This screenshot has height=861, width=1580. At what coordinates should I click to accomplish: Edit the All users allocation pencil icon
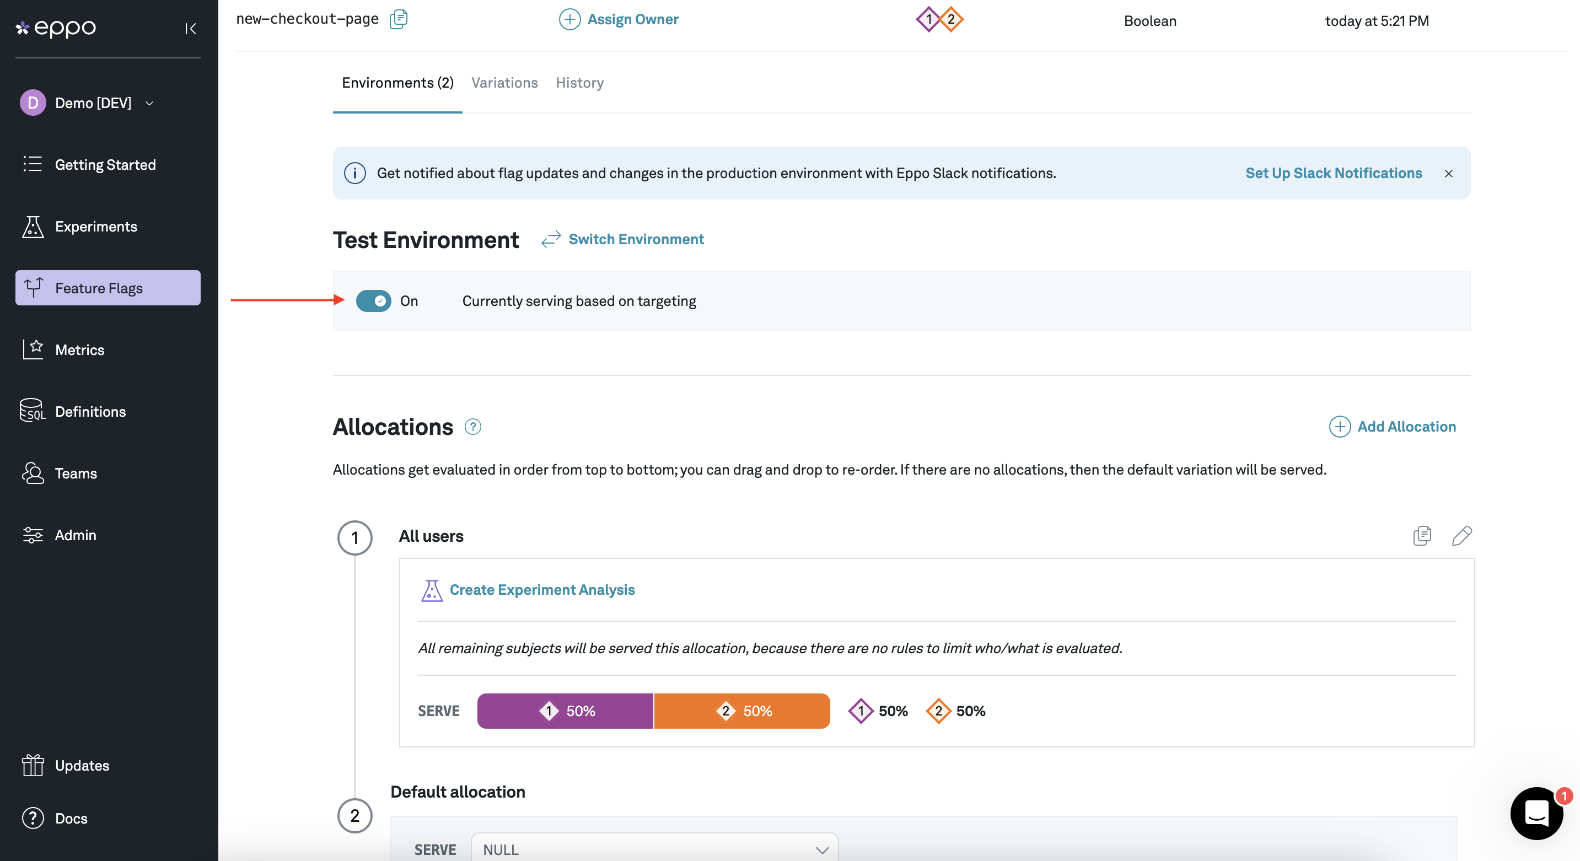click(x=1462, y=535)
